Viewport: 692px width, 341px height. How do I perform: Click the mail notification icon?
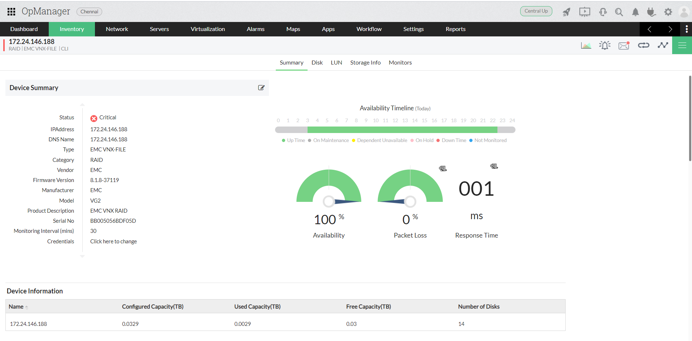pos(624,45)
